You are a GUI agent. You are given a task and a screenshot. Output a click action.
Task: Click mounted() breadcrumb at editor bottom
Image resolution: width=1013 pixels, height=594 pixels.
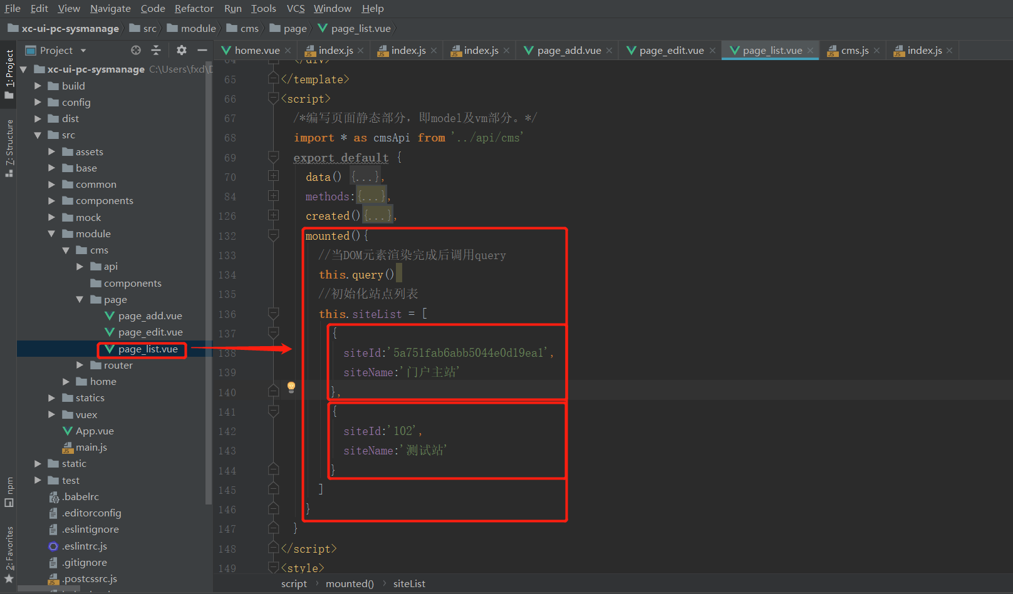point(350,583)
